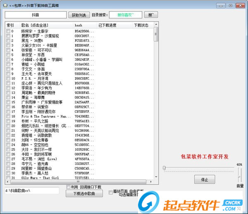Select song 烟把儿乐队 - 纸短情长
Screen dimensions: 248x214
point(46,126)
